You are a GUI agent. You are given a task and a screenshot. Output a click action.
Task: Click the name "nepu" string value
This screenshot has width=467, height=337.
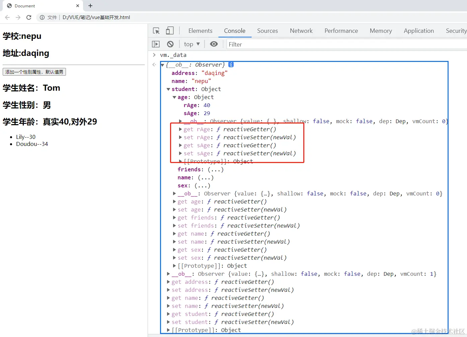tap(201, 81)
